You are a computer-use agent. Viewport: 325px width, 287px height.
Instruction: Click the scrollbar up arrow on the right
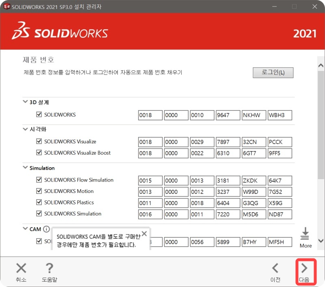point(321,65)
